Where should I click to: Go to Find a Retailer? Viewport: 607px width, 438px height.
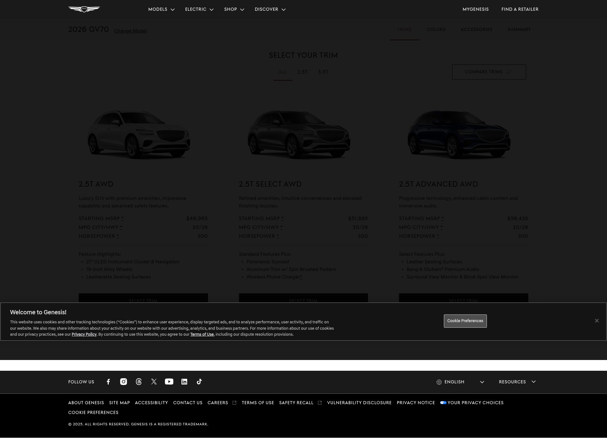(520, 9)
